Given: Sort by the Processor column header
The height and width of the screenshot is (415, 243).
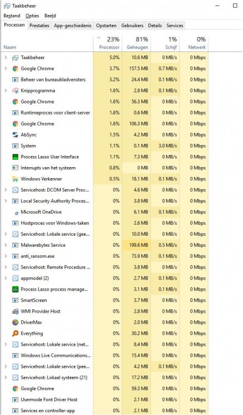Looking at the screenshot, I should click(x=108, y=43).
